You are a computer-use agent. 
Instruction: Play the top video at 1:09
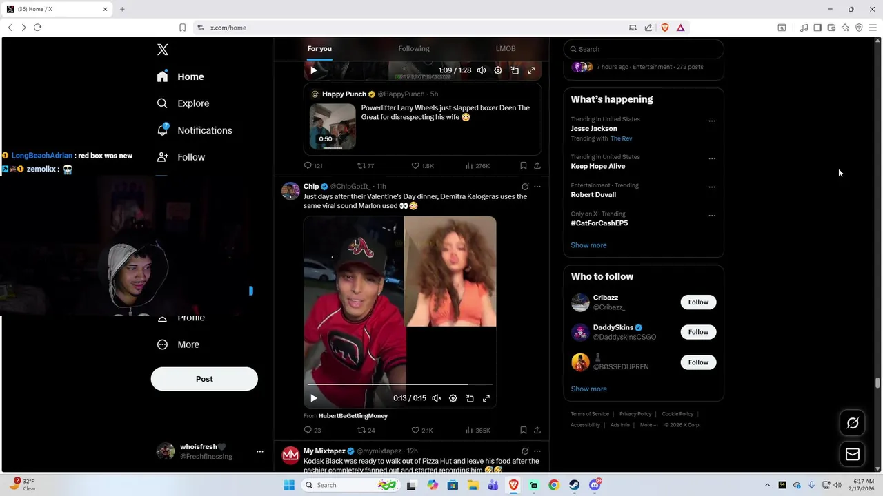click(x=314, y=70)
